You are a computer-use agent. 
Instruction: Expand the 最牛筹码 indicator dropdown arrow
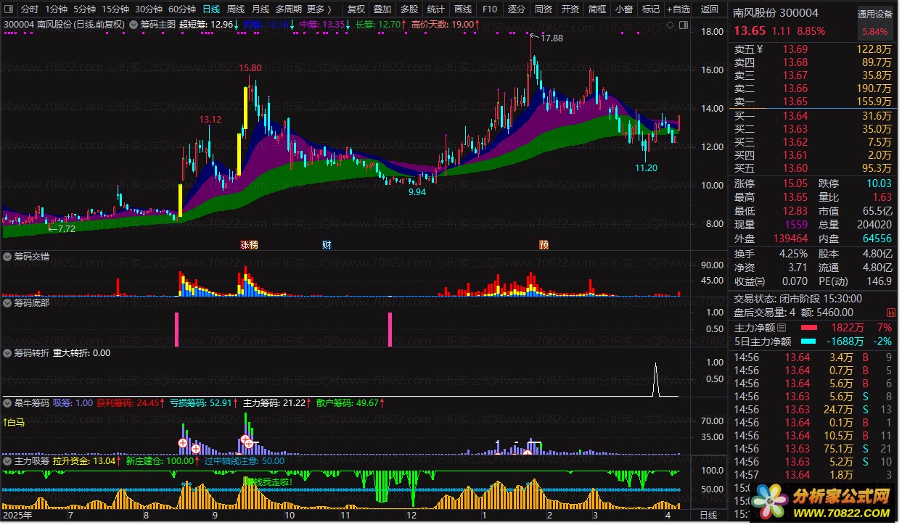point(7,402)
